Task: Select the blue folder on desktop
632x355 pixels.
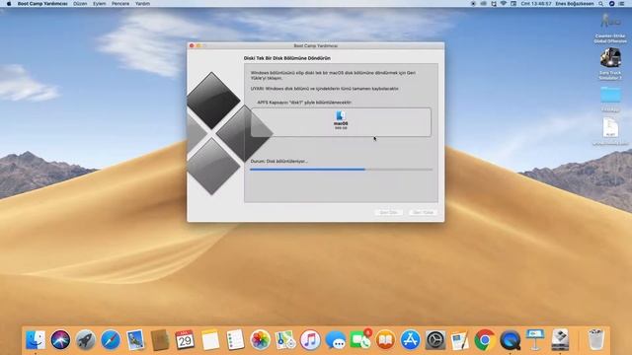Action: pyautogui.click(x=610, y=95)
